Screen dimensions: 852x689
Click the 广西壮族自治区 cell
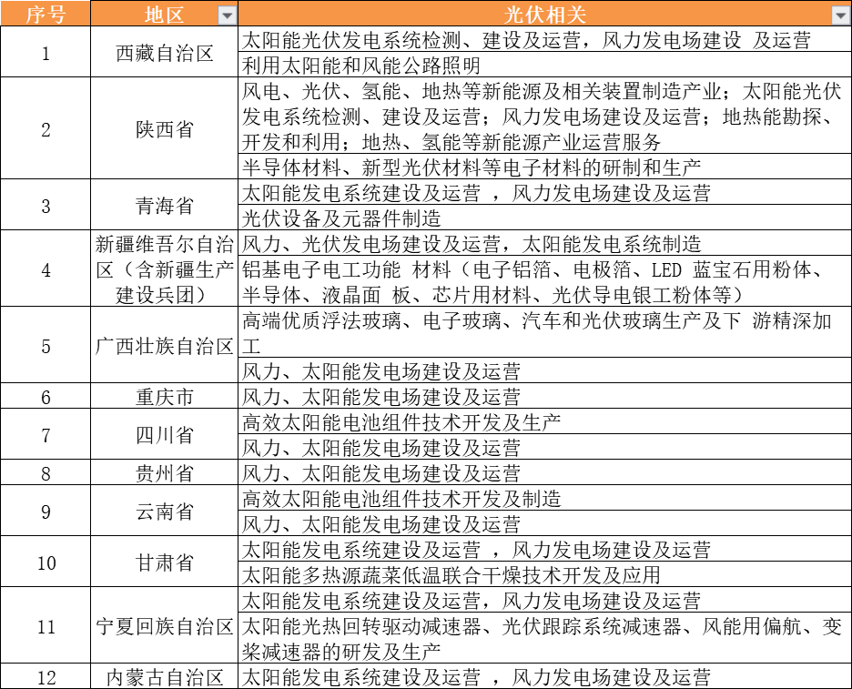(165, 346)
